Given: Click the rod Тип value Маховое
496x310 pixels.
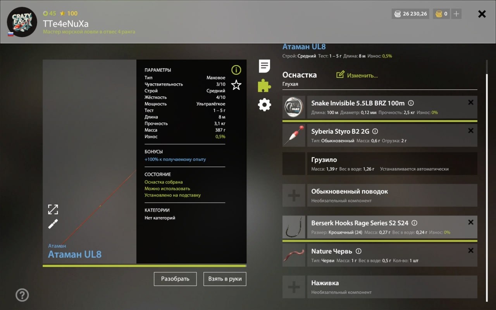Looking at the screenshot, I should (x=216, y=77).
